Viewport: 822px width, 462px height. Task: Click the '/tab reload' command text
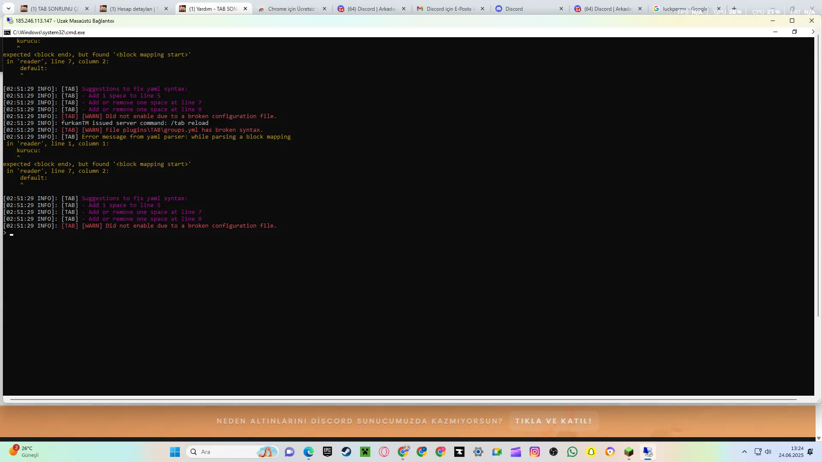coord(190,123)
